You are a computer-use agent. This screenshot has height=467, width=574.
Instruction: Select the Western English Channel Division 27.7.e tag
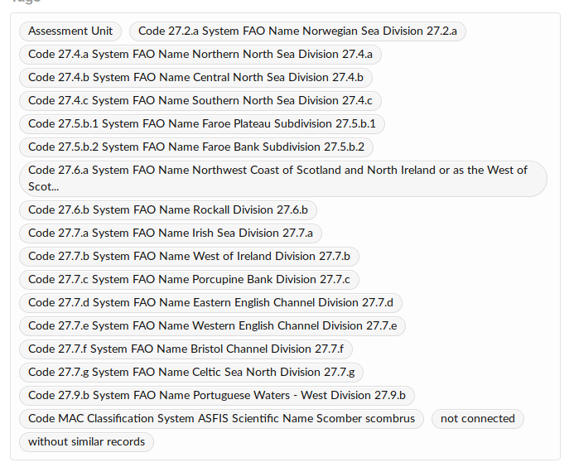[212, 326]
